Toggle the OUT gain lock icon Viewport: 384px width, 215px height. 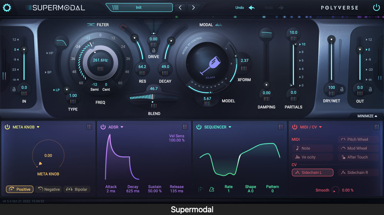370,89
